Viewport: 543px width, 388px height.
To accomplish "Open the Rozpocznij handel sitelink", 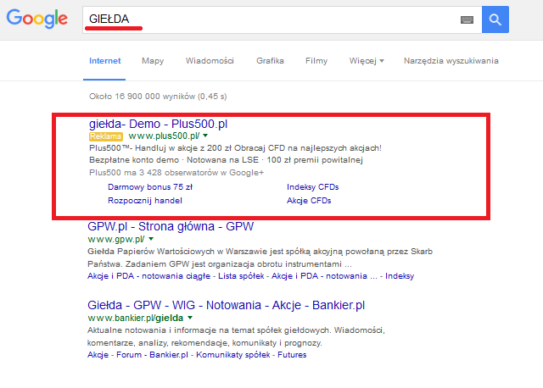I will pyautogui.click(x=145, y=201).
